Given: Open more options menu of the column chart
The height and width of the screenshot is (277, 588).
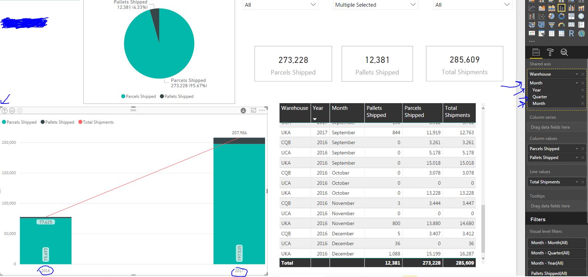Looking at the screenshot, I should (262, 111).
